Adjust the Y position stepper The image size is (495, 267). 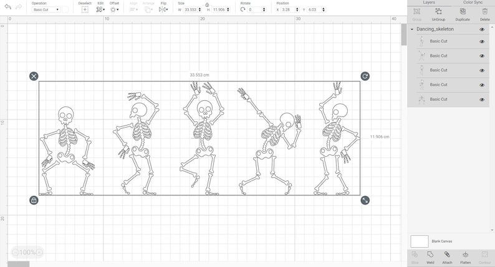click(324, 9)
